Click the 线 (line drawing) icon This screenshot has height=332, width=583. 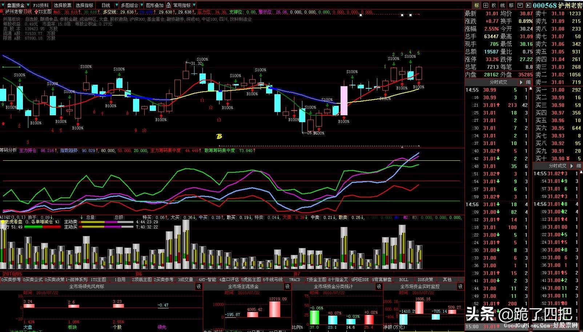pos(503,5)
